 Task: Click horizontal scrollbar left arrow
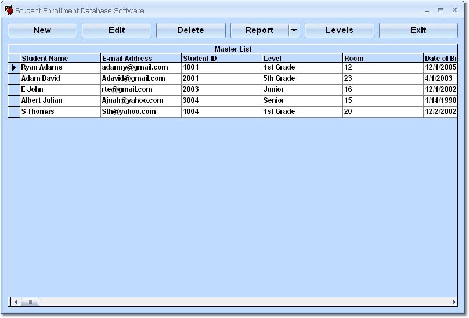pyautogui.click(x=16, y=302)
